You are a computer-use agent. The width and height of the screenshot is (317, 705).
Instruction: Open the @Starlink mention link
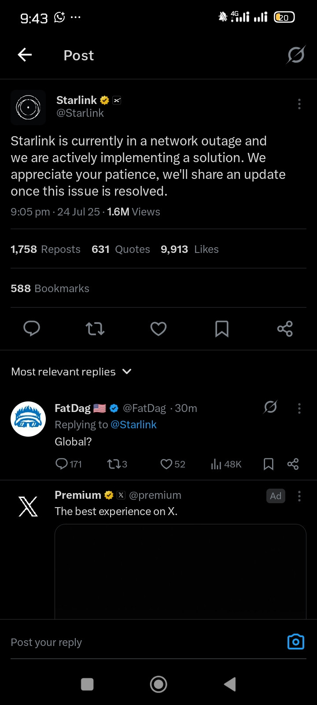pos(133,425)
